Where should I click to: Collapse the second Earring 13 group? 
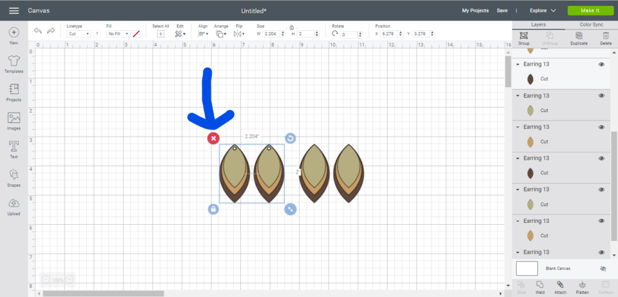click(517, 96)
